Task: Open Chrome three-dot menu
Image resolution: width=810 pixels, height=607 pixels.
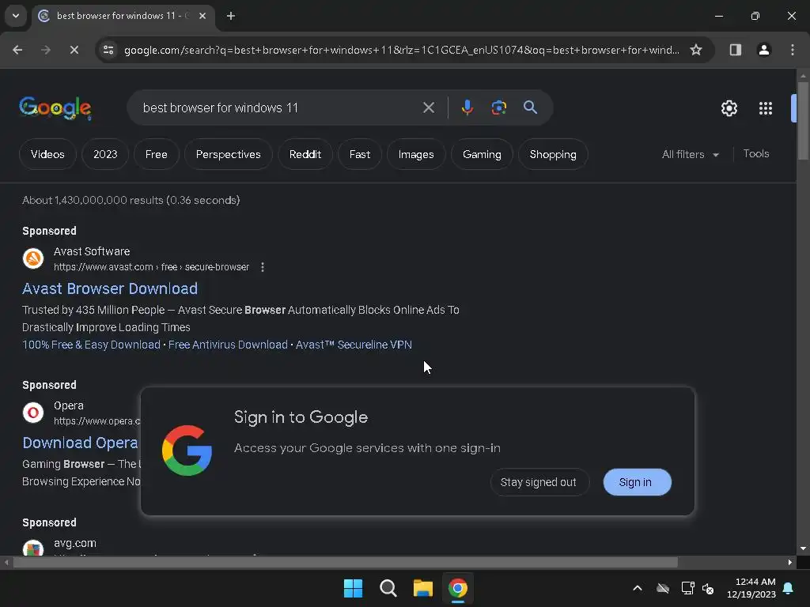Action: 793,50
